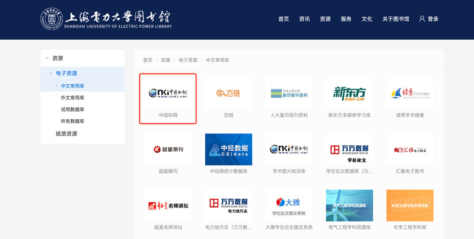Open the 百链 logo card
The image size is (474, 239).
228,93
